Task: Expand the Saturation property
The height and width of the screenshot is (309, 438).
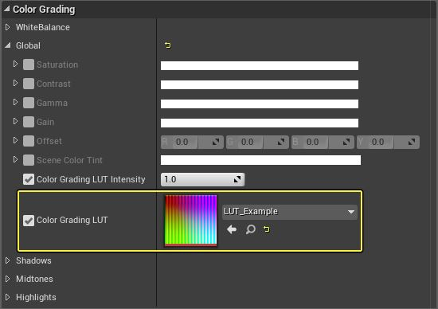Action: coord(15,64)
